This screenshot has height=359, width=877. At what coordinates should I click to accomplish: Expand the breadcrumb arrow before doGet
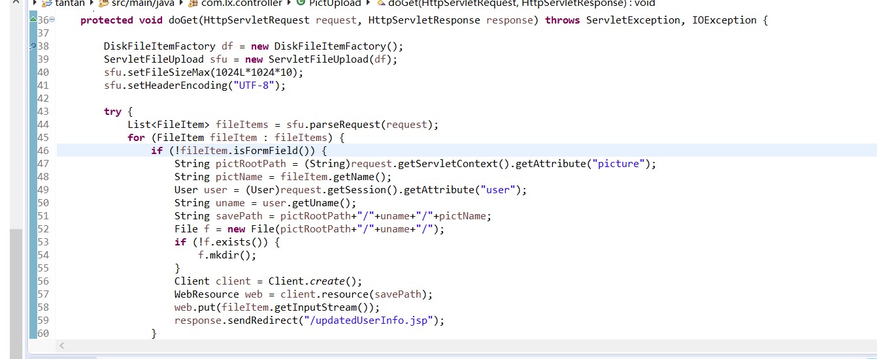click(369, 3)
